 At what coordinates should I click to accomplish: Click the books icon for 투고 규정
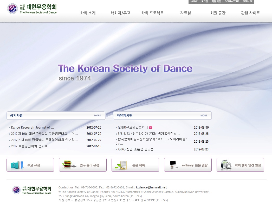coord(17,165)
